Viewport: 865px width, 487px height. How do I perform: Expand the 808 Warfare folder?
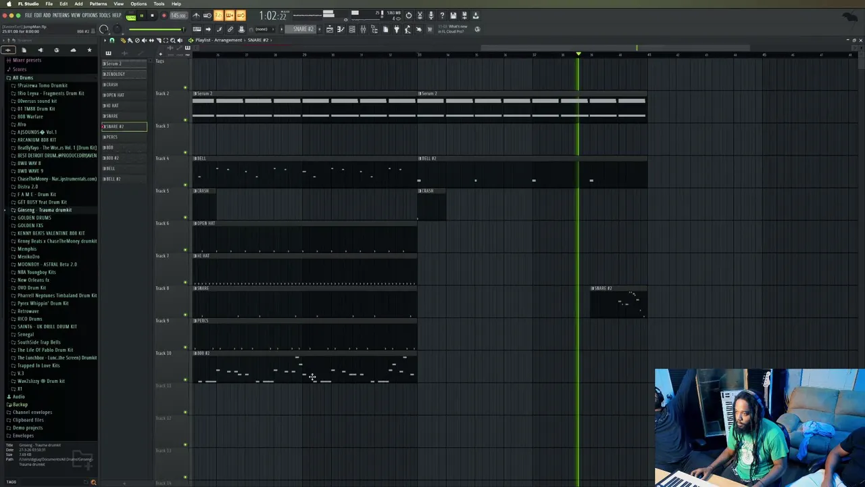coord(30,116)
